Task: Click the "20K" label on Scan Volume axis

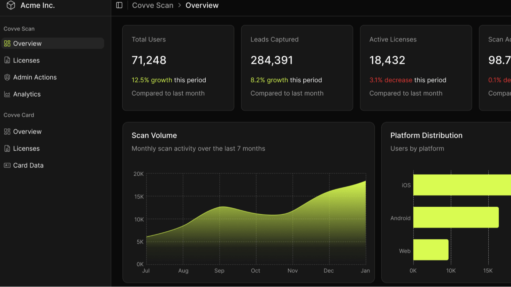Action: 139,174
